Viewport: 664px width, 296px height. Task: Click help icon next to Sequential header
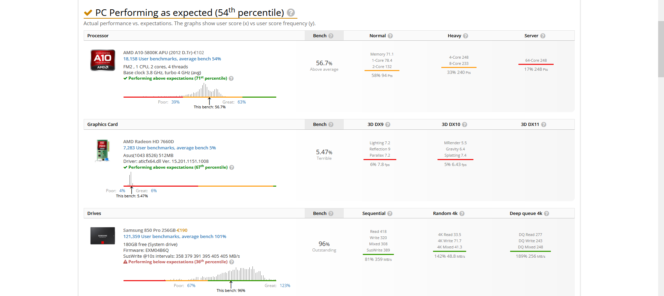click(x=390, y=214)
